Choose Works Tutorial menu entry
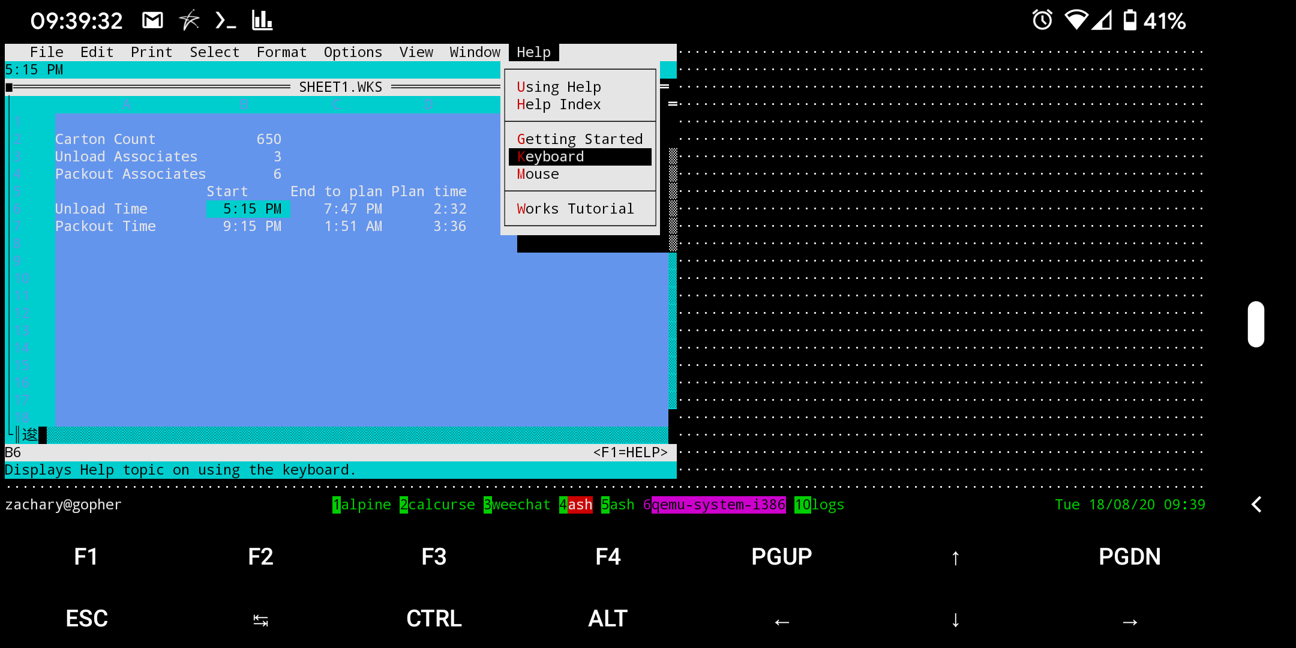Screen dimensions: 1296x648 (575, 209)
